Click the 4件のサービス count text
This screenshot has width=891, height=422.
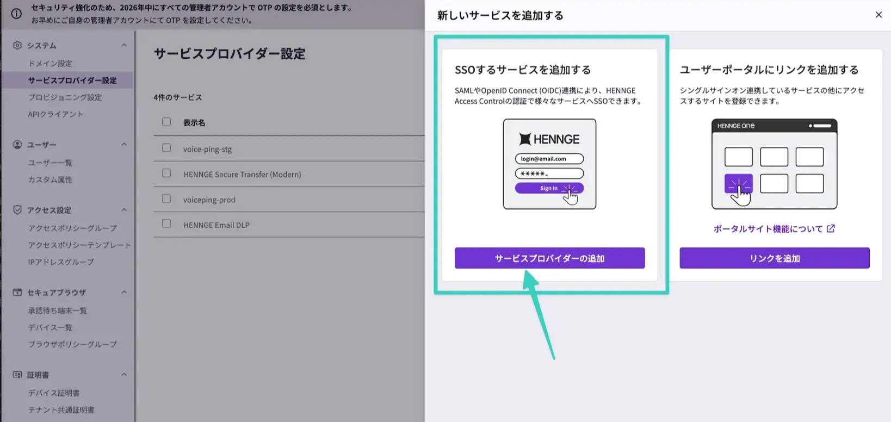pyautogui.click(x=177, y=97)
